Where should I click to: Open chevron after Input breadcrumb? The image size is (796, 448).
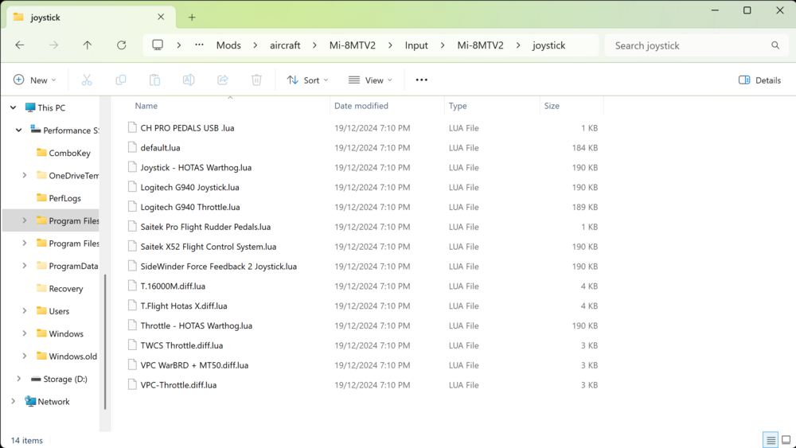click(x=443, y=45)
